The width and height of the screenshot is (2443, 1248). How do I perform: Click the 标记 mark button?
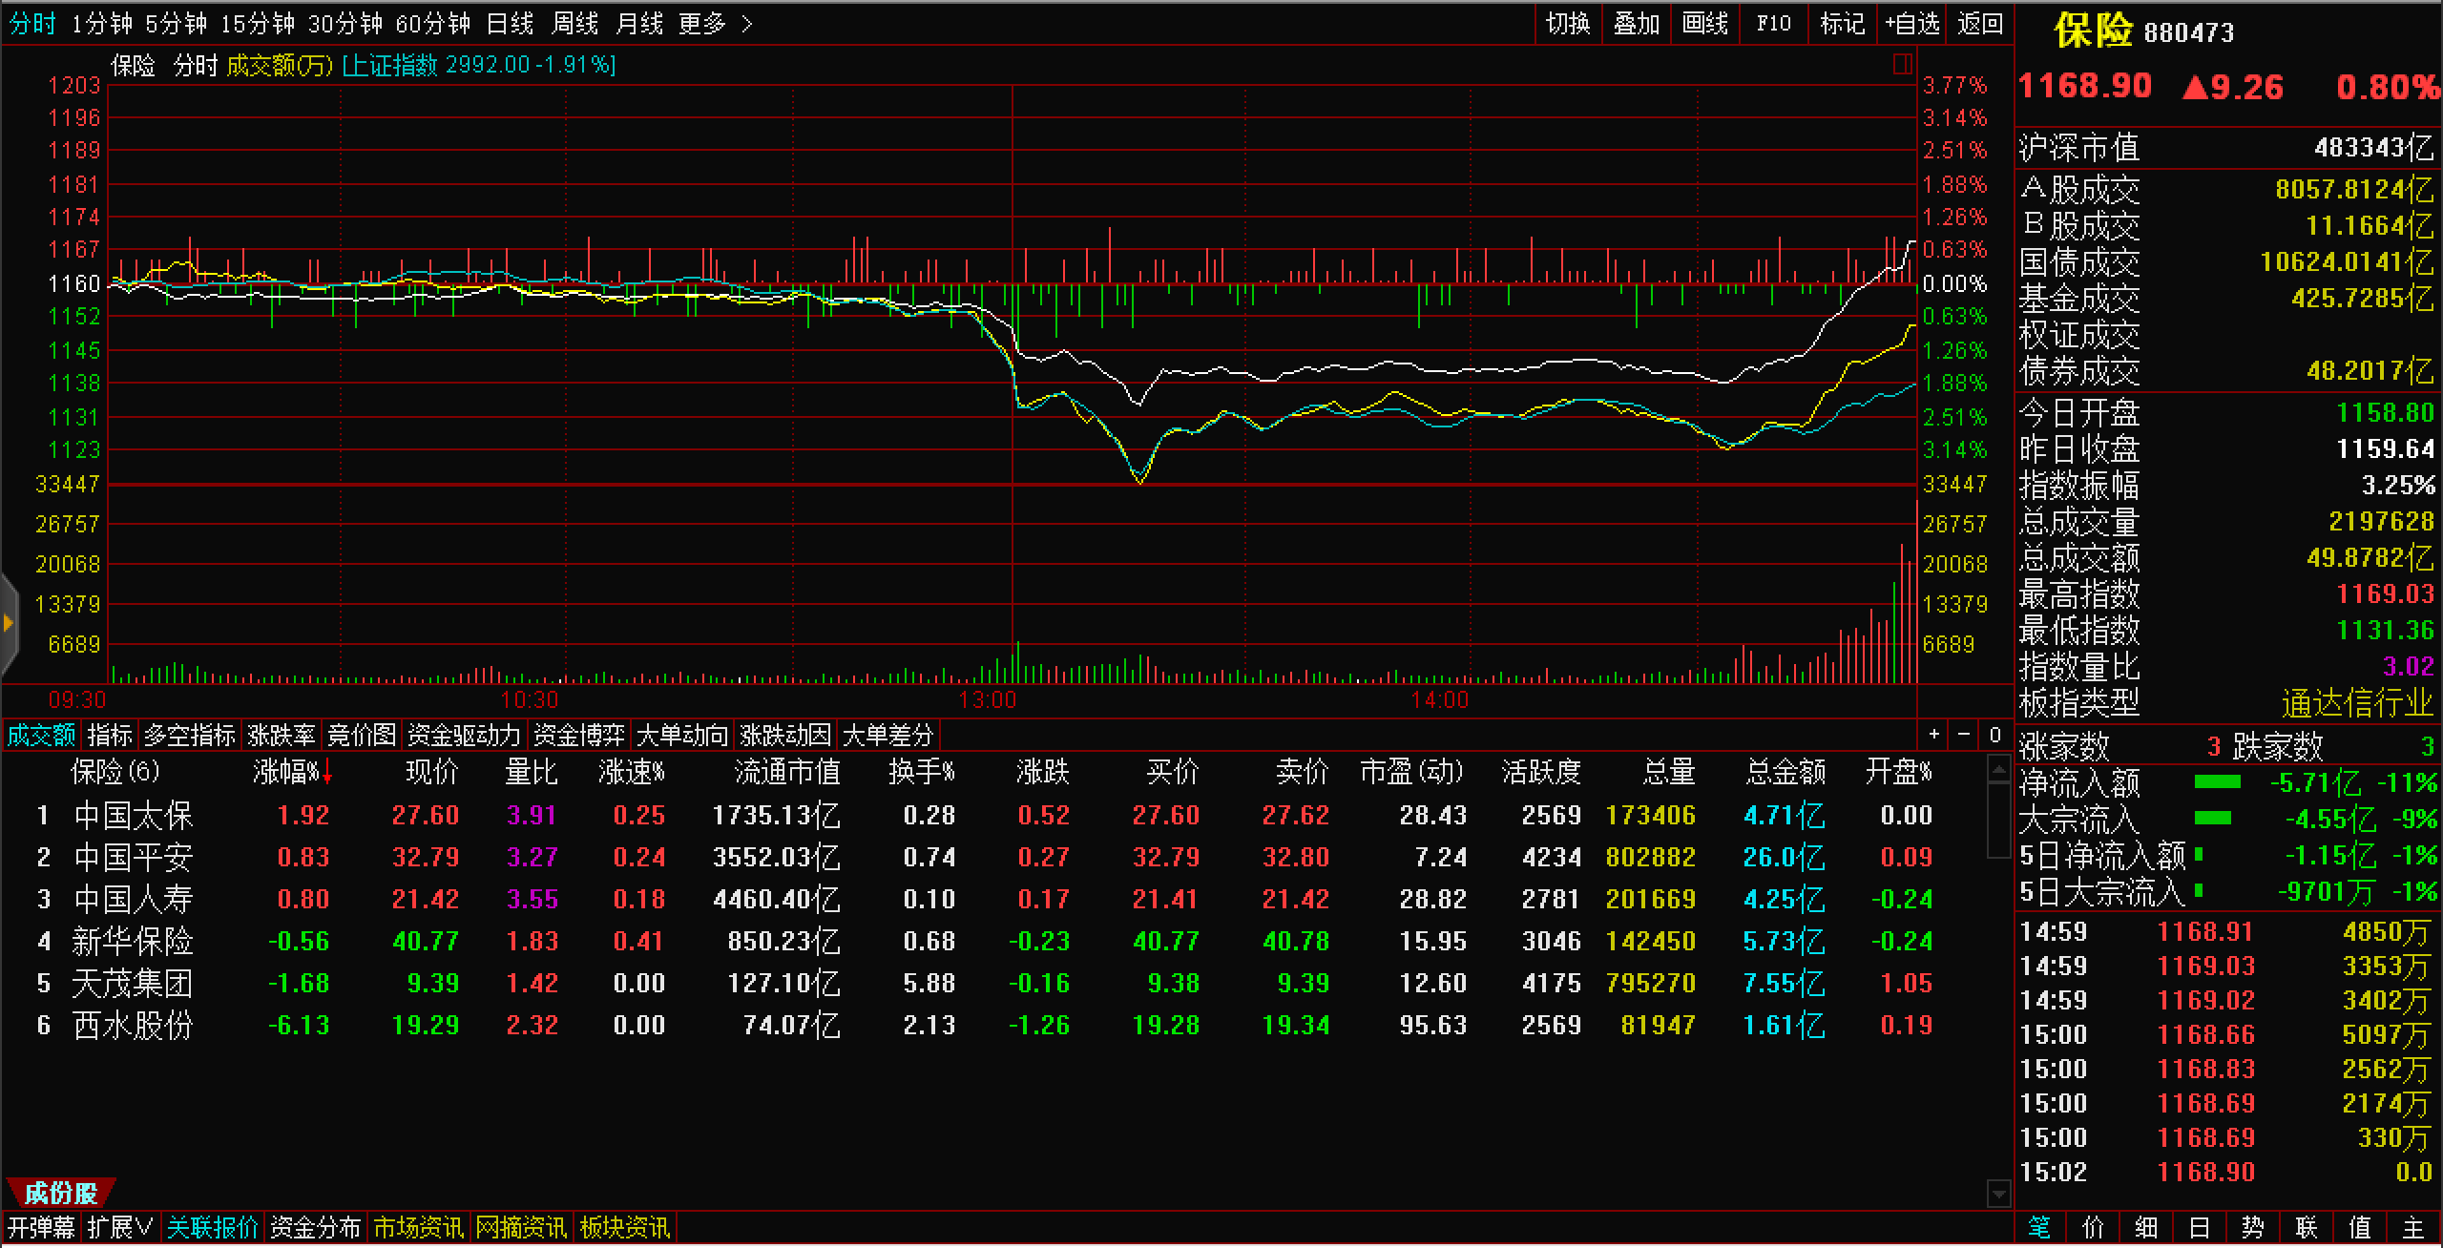(1842, 23)
